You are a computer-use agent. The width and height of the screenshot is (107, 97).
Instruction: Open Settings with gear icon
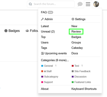pyautogui.click(x=78, y=19)
